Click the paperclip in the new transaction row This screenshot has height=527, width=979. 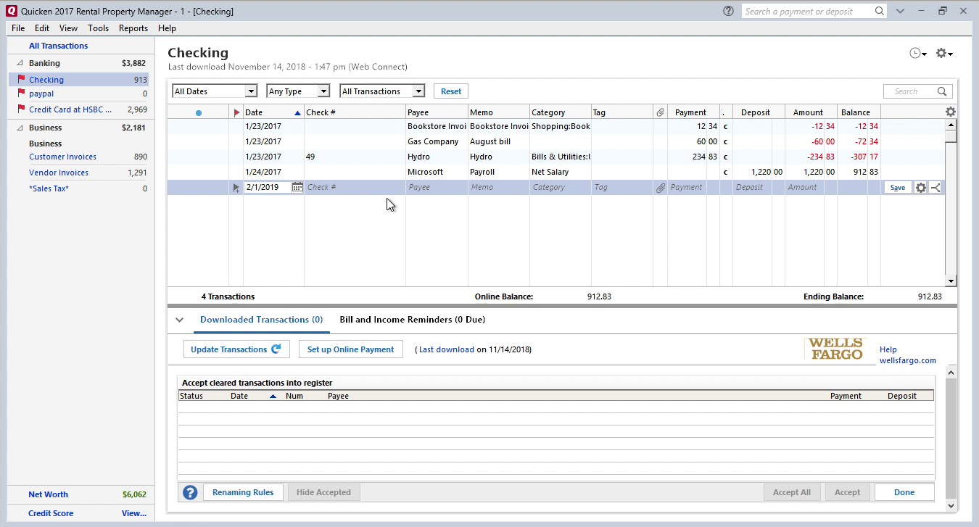pyautogui.click(x=660, y=187)
